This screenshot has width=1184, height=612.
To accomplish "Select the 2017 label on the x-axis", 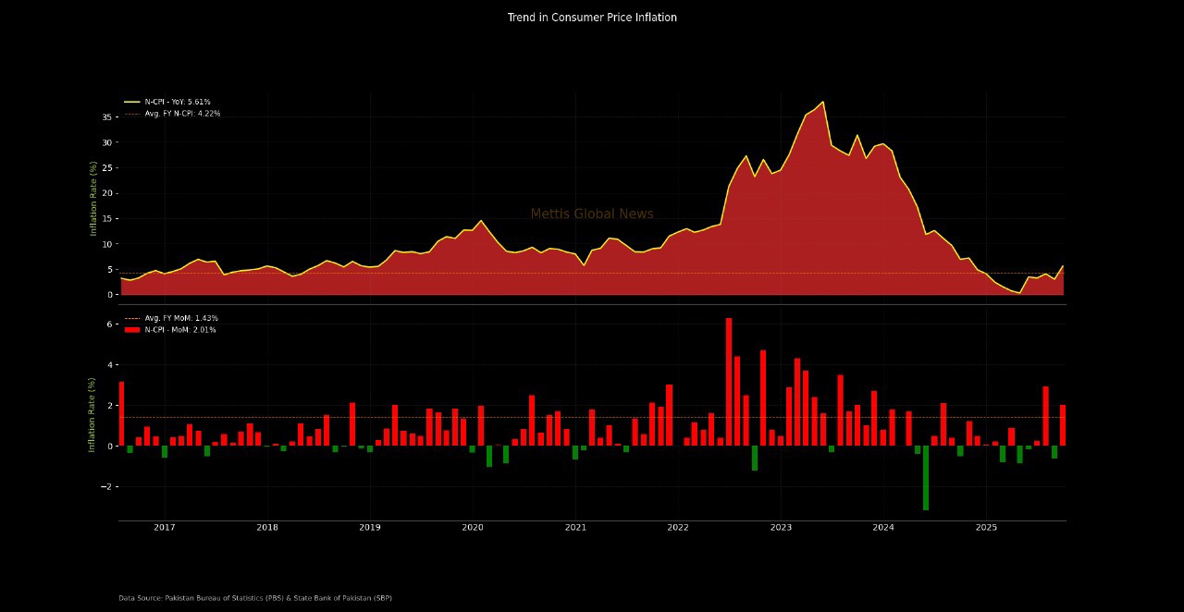I will click(165, 528).
